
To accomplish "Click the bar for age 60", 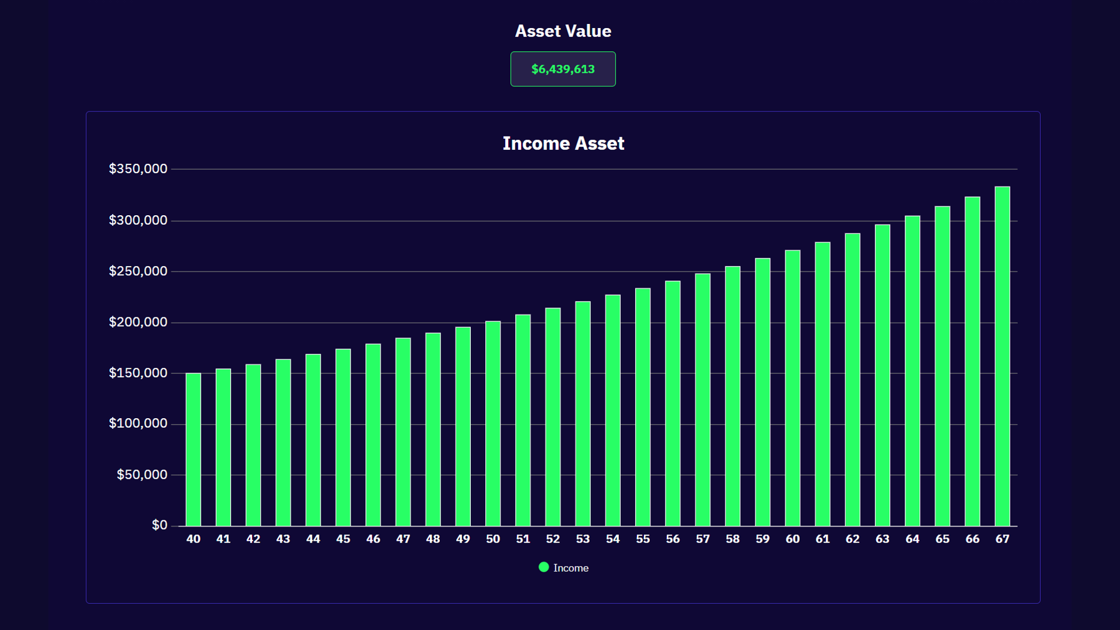I will [x=793, y=388].
